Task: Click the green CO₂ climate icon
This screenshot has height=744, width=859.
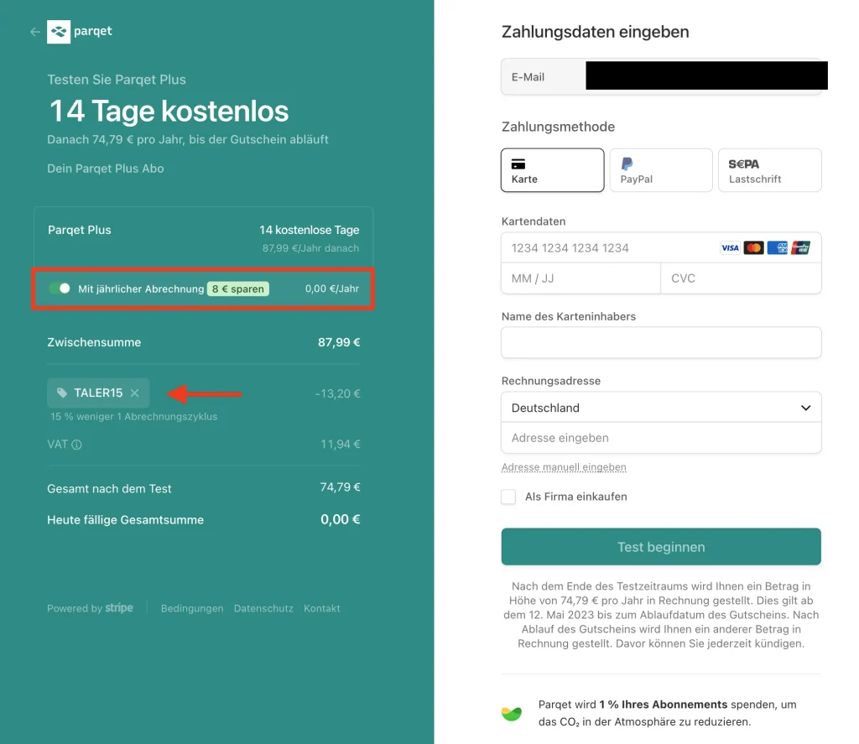Action: click(512, 714)
